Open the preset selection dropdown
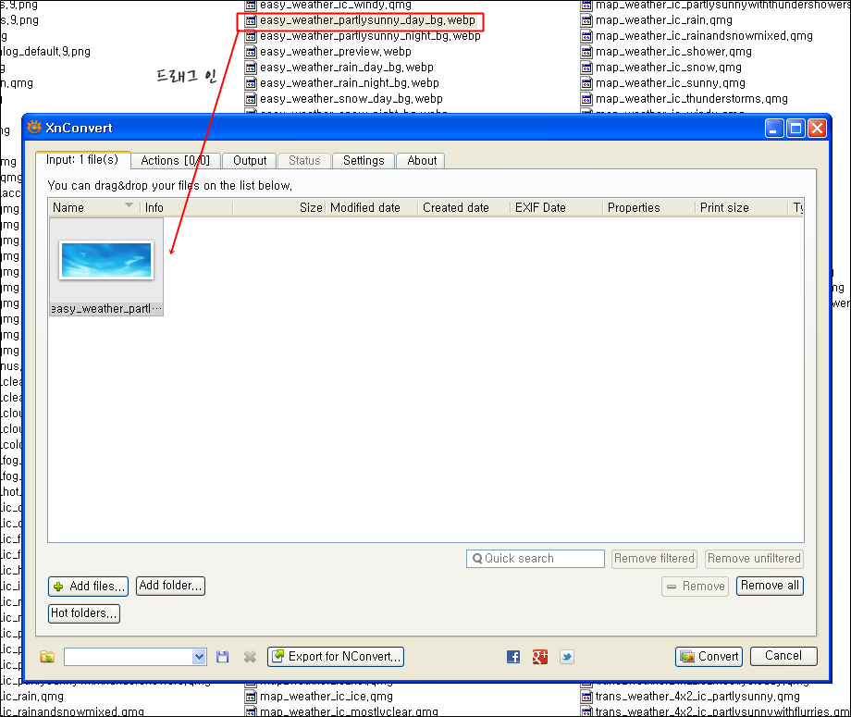Viewport: 851px width, 717px height. coord(199,657)
